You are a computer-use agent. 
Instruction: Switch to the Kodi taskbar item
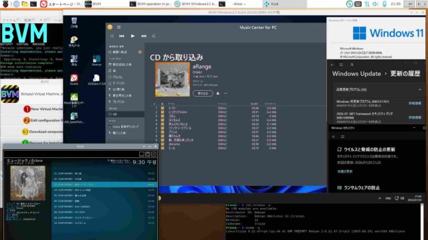coord(284,4)
